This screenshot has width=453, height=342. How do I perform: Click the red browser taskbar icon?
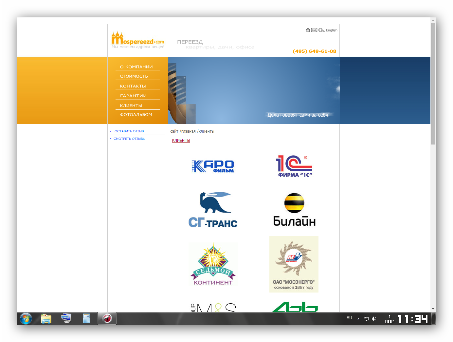(x=107, y=318)
